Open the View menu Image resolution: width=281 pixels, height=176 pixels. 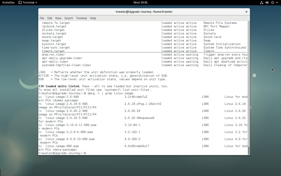click(x=58, y=18)
